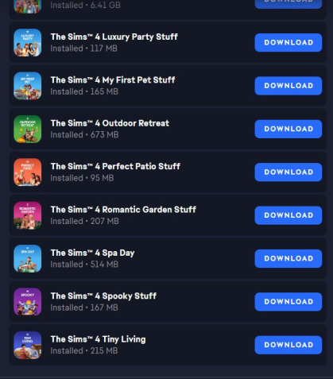
Task: Download The Sims 4 My First Pet Stuff
Action: tap(288, 86)
